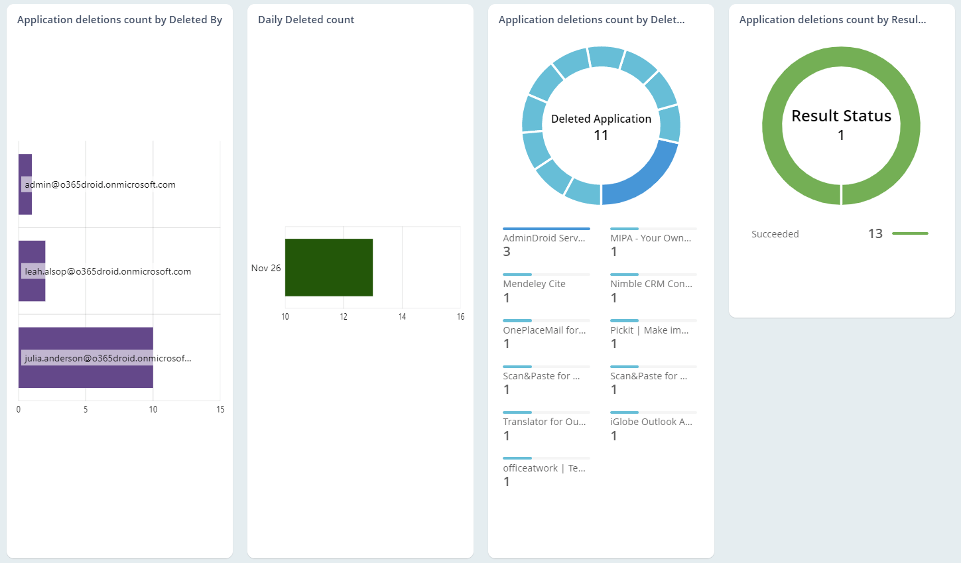Click Deleted Application label in donut center
This screenshot has height=563, width=961.
[601, 119]
